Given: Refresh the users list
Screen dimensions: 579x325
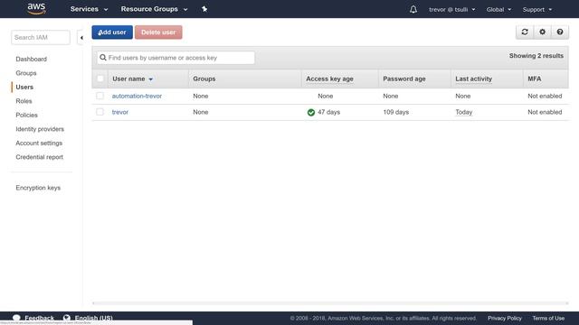Looking at the screenshot, I should (x=525, y=32).
